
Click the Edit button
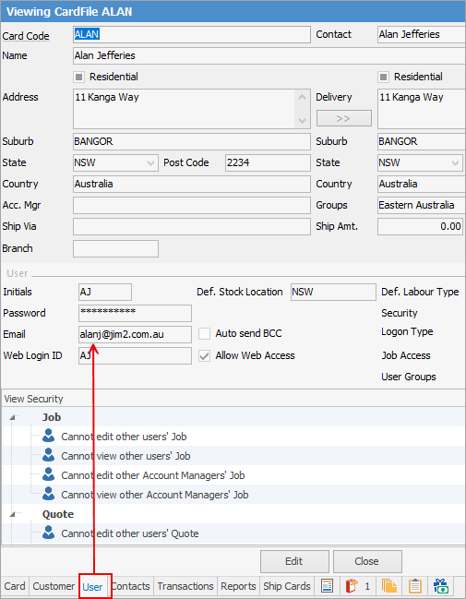[294, 561]
